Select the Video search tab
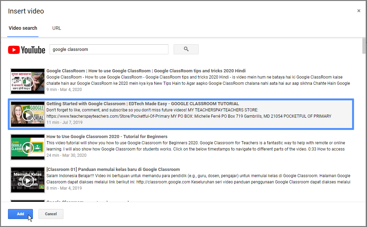The height and width of the screenshot is (227, 367). (x=23, y=28)
